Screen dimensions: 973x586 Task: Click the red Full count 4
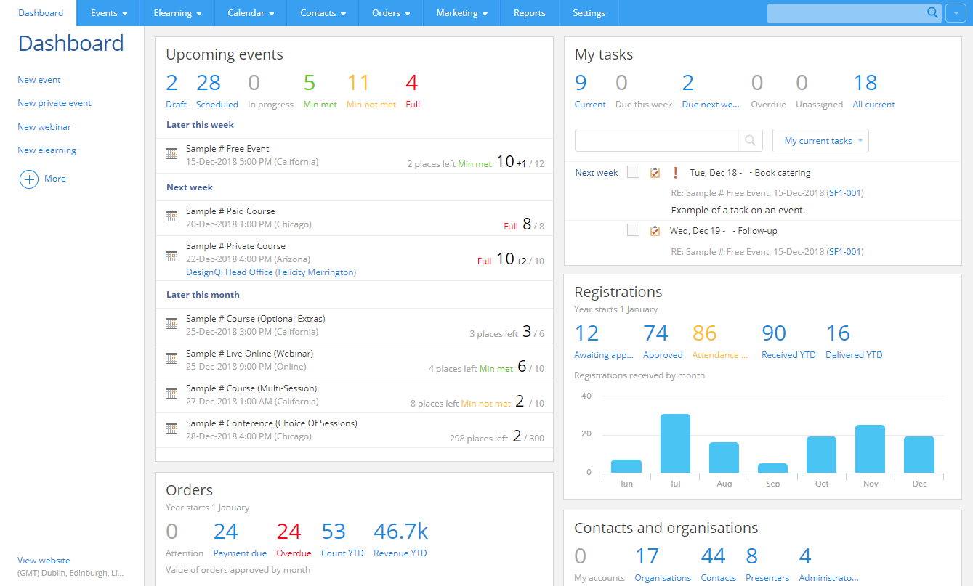(412, 83)
